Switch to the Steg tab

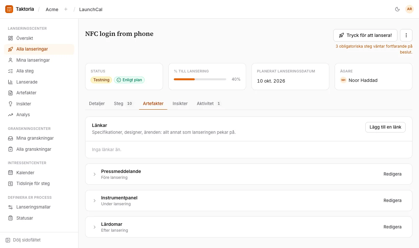(x=123, y=103)
